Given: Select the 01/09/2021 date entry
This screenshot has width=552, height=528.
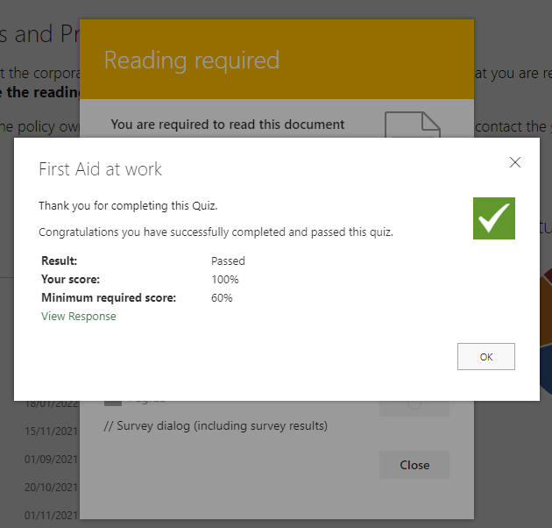Looking at the screenshot, I should [x=51, y=459].
